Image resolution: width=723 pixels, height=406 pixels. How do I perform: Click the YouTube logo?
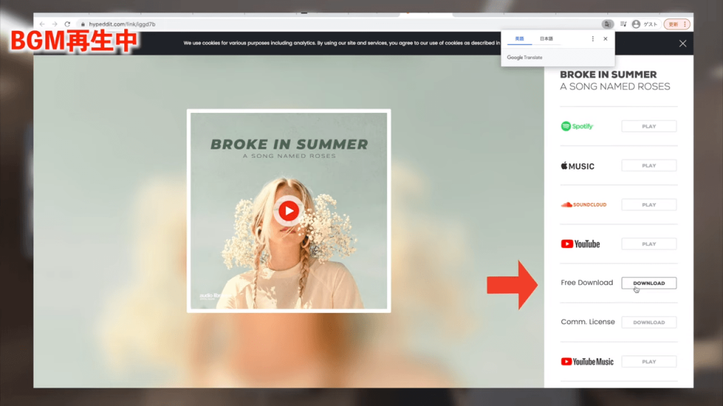pyautogui.click(x=580, y=244)
